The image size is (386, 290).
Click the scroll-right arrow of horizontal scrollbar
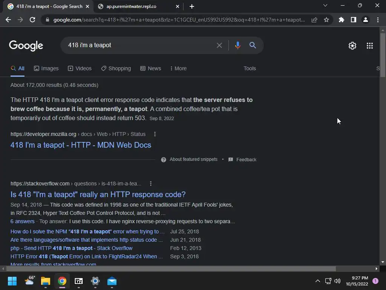tap(377, 268)
